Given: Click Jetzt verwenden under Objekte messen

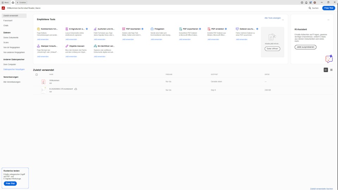Looking at the screenshot, I should click(x=71, y=57).
